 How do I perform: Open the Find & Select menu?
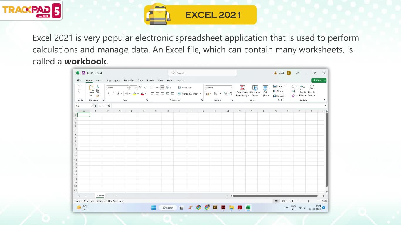[311, 91]
